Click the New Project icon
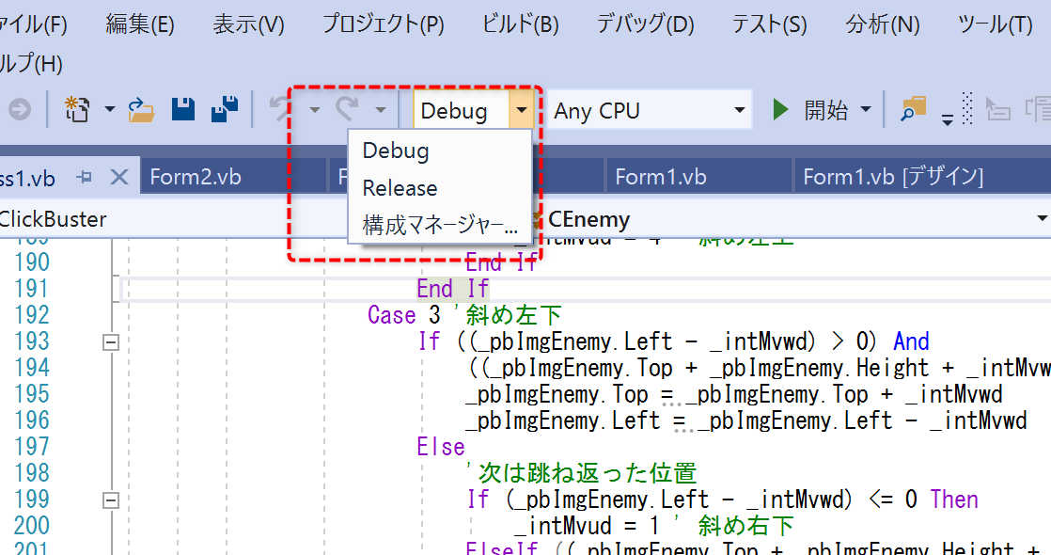1051x555 pixels. (x=77, y=109)
